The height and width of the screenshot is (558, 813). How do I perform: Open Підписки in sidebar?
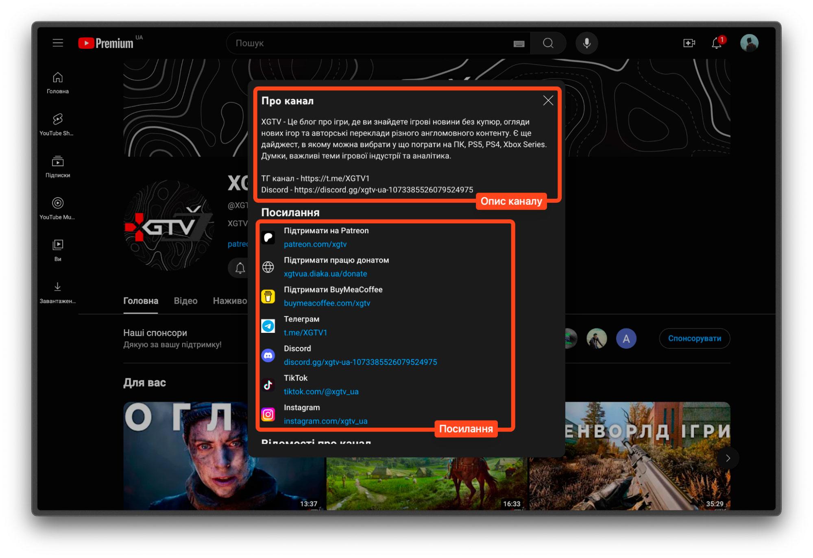coord(58,167)
